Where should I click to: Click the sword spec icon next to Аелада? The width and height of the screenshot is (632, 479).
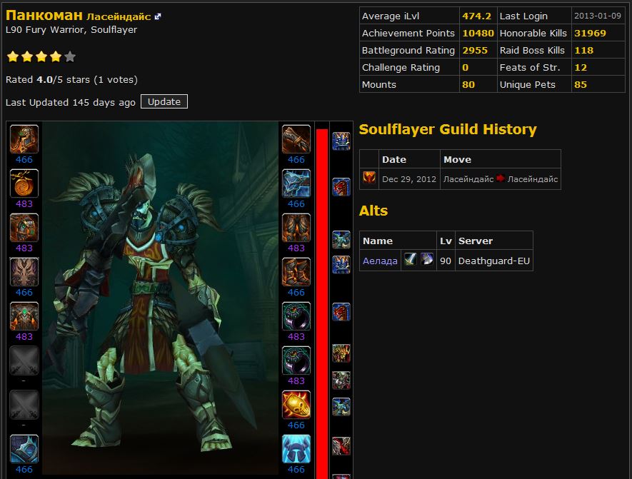pyautogui.click(x=410, y=260)
